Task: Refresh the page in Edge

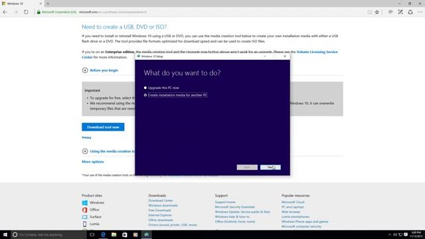Action: pyautogui.click(x=26, y=12)
